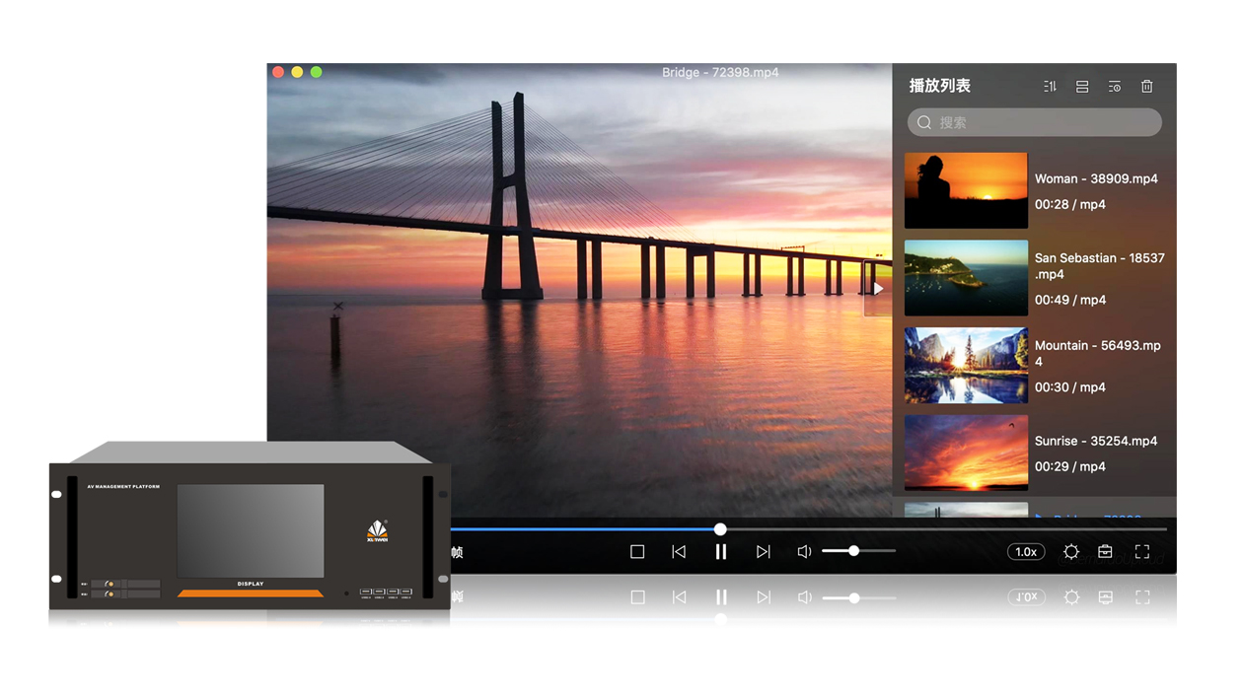The width and height of the screenshot is (1243, 698).
Task: Open the 1.0x playback speed selector
Action: click(x=1026, y=552)
